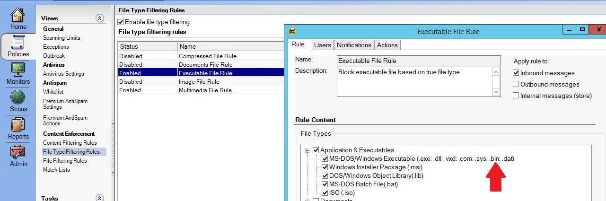Open Match Lists view
The image size is (606, 201).
point(56,170)
